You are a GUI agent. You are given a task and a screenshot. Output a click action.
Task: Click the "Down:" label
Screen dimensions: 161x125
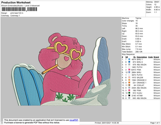[125, 36]
